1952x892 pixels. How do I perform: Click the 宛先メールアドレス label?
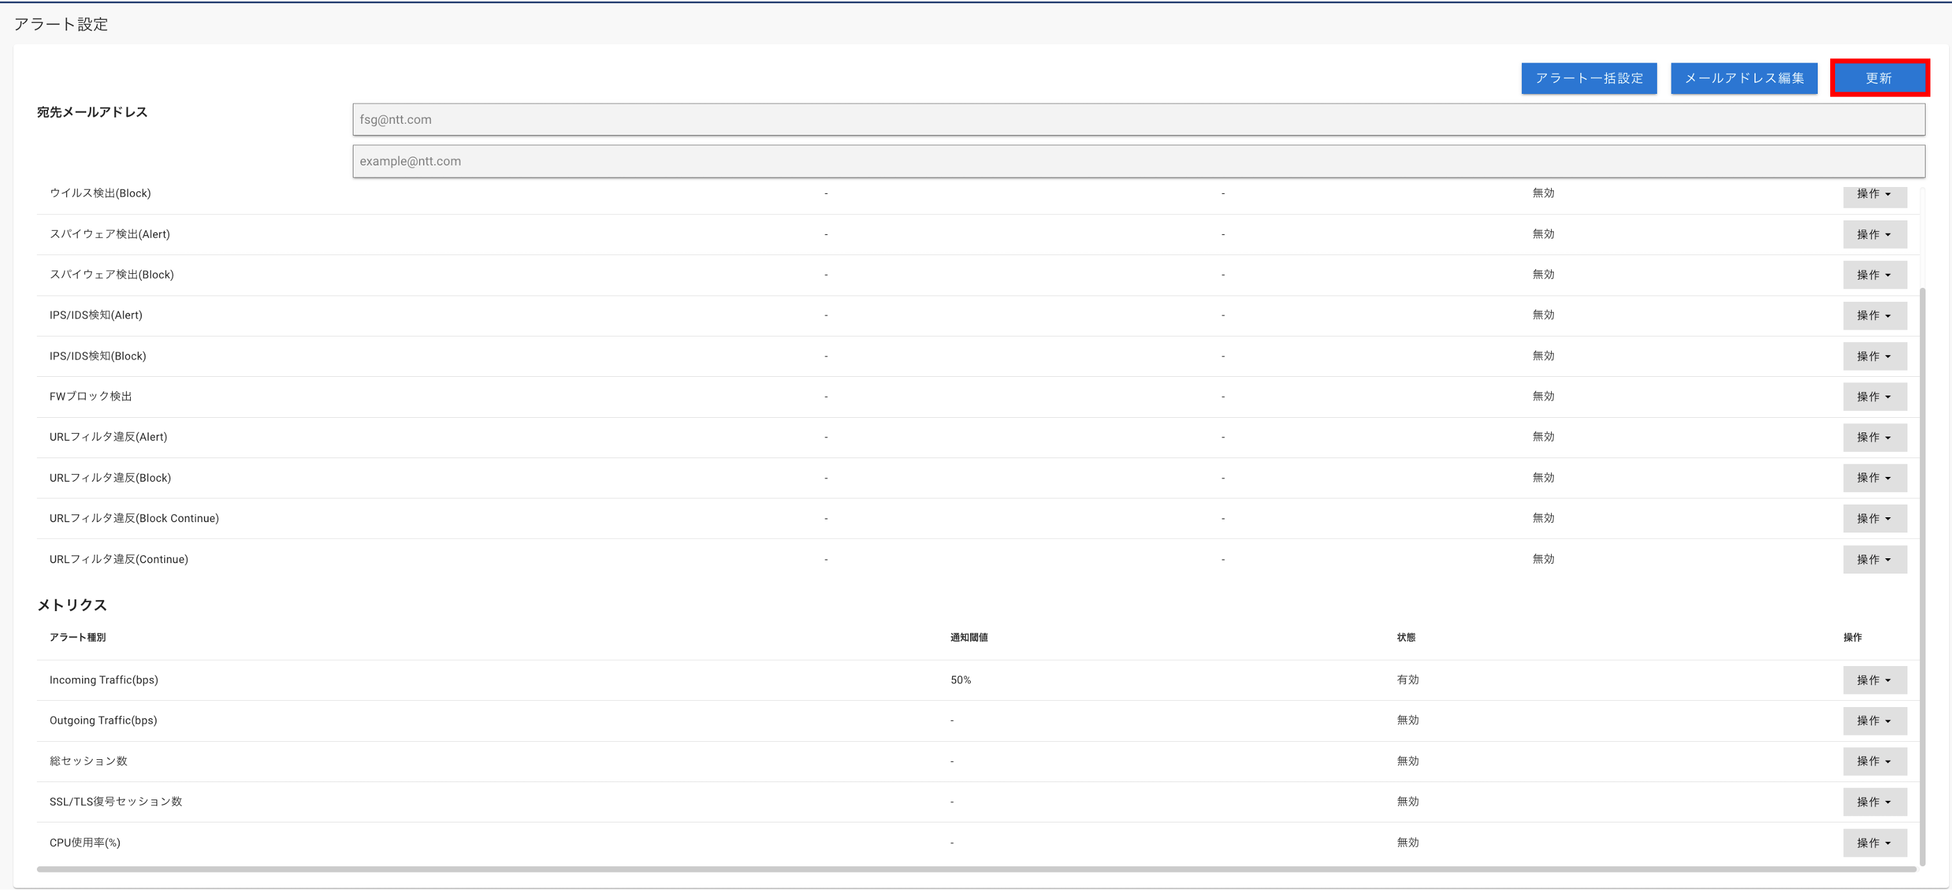coord(92,112)
